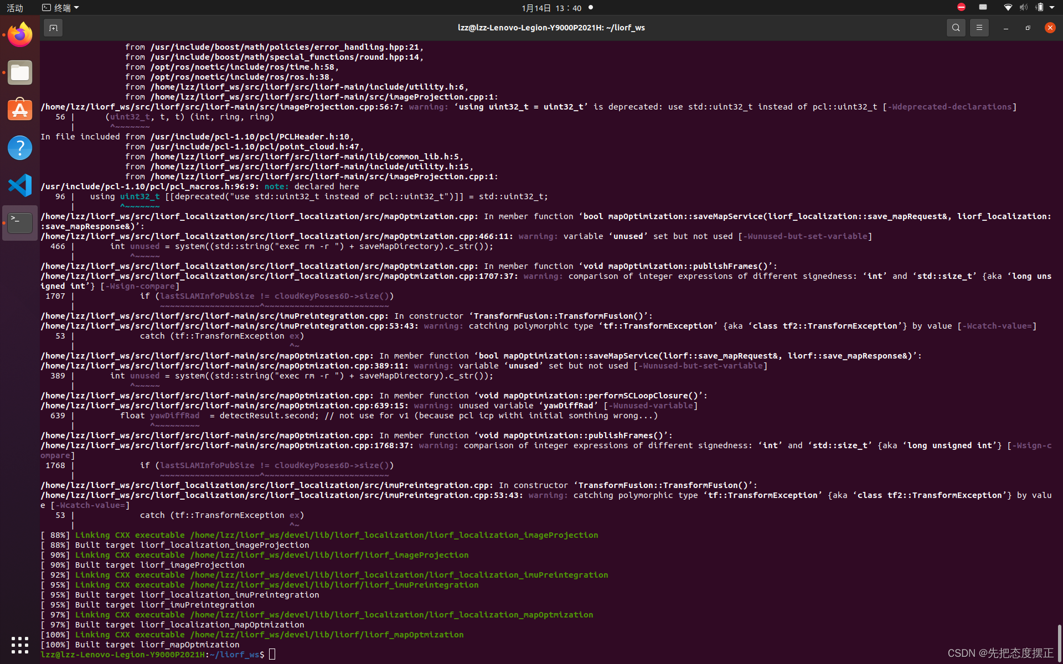Expand the system menu arrow

pos(1052,7)
